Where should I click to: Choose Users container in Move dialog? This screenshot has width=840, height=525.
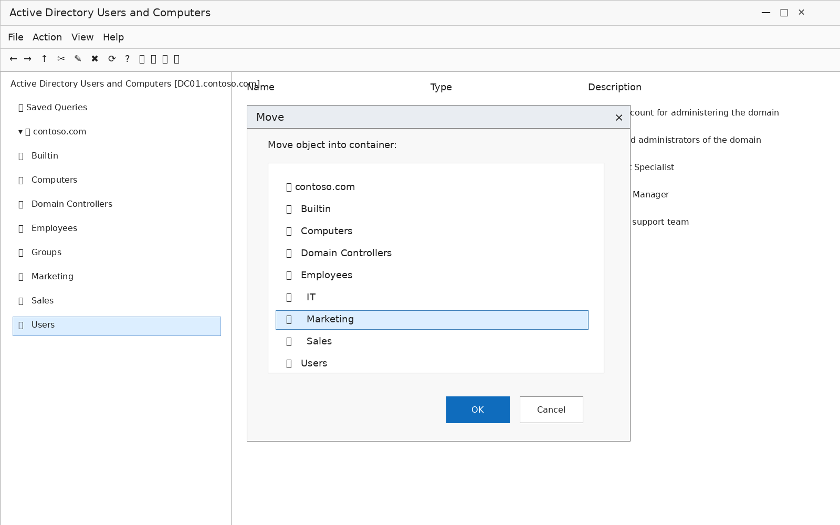(x=307, y=363)
